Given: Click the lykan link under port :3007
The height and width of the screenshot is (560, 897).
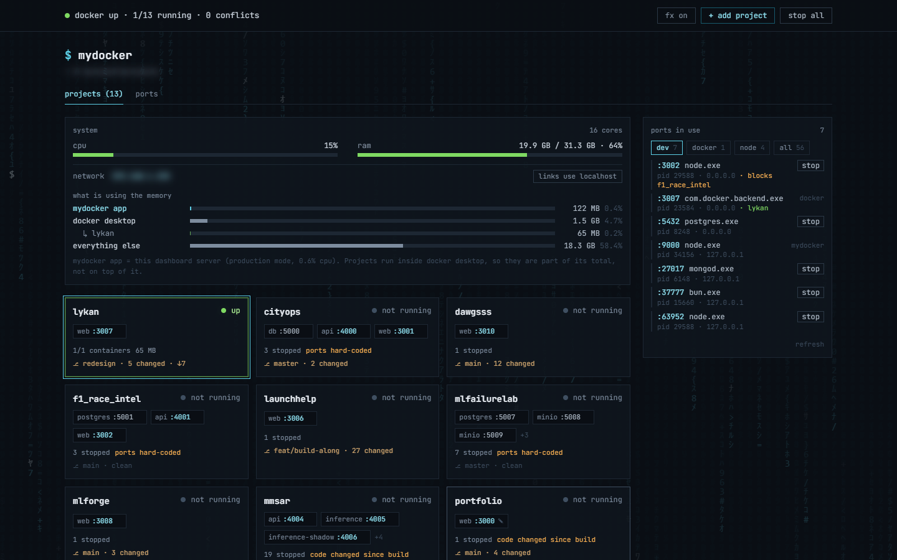Looking at the screenshot, I should pyautogui.click(x=757, y=208).
